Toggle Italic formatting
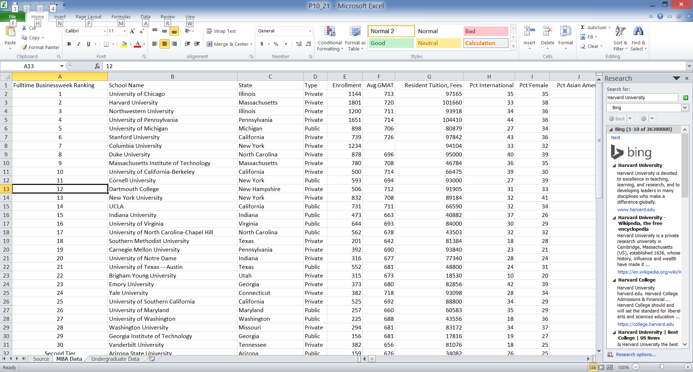This screenshot has width=693, height=372. tap(79, 44)
